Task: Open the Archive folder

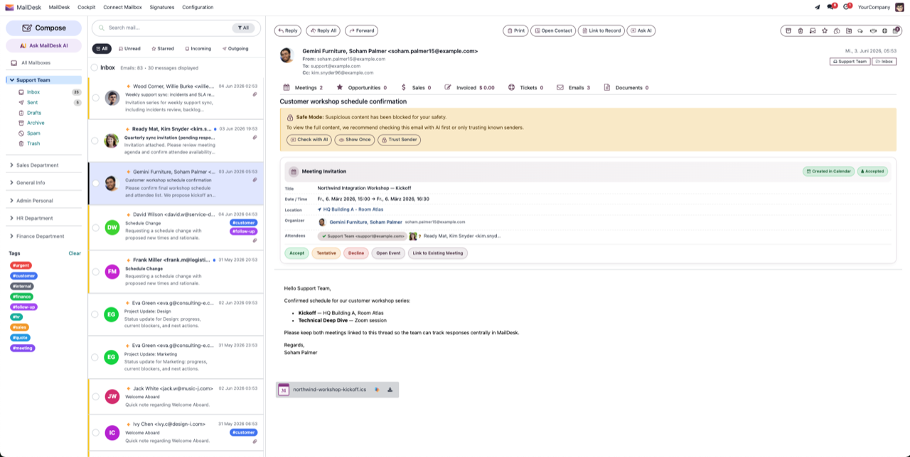Action: (36, 123)
